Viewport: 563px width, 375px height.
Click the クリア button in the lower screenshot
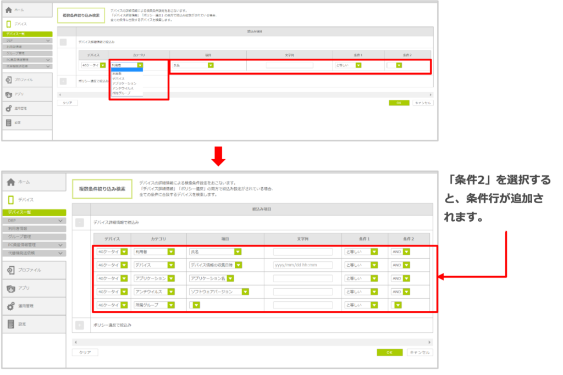coord(85,352)
